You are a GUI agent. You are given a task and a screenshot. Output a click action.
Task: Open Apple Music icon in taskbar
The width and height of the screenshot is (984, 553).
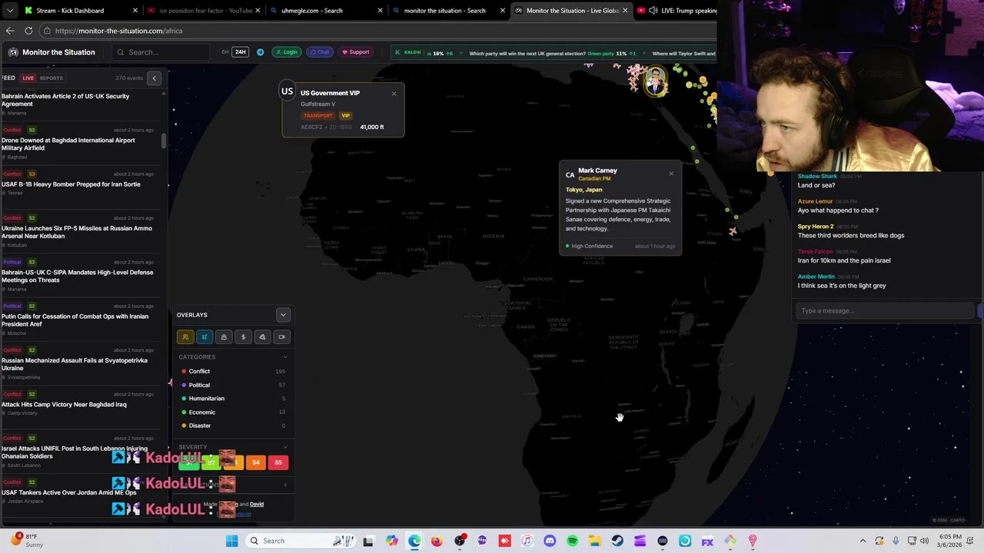click(x=527, y=541)
